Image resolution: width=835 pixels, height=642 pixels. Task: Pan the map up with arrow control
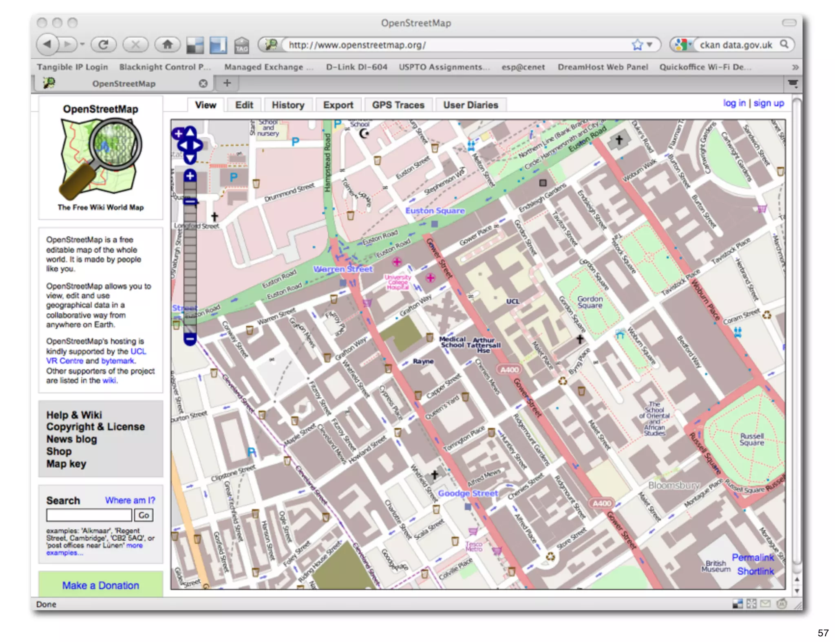[190, 132]
